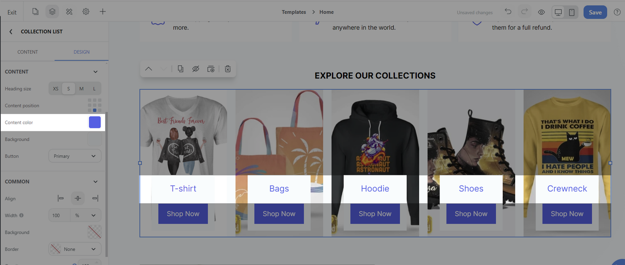This screenshot has height=265, width=625.
Task: Click Shop Now under Hoodie
Action: click(375, 214)
